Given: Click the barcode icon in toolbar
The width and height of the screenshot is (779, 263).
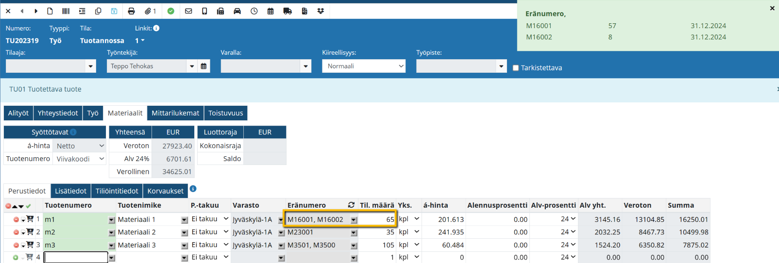Looking at the screenshot, I should click(66, 11).
